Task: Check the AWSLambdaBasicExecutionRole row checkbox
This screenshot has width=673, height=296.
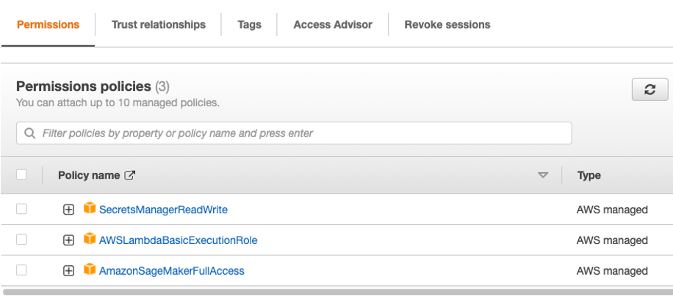Action: click(21, 240)
